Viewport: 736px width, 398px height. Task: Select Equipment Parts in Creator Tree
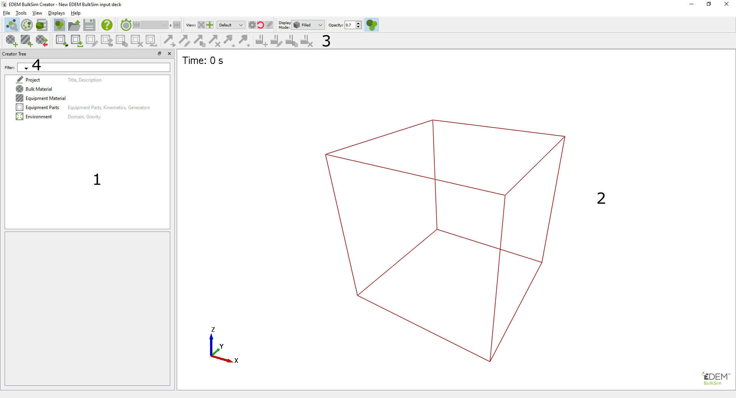click(x=42, y=108)
